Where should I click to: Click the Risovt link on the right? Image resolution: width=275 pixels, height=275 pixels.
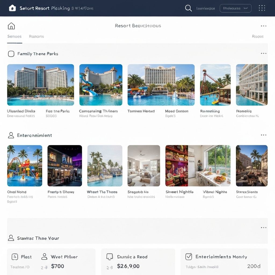258,37
